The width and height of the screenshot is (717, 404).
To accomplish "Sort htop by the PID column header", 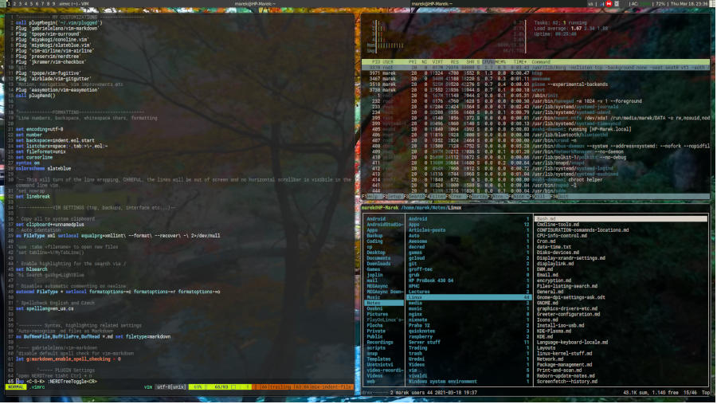I will 376,62.
